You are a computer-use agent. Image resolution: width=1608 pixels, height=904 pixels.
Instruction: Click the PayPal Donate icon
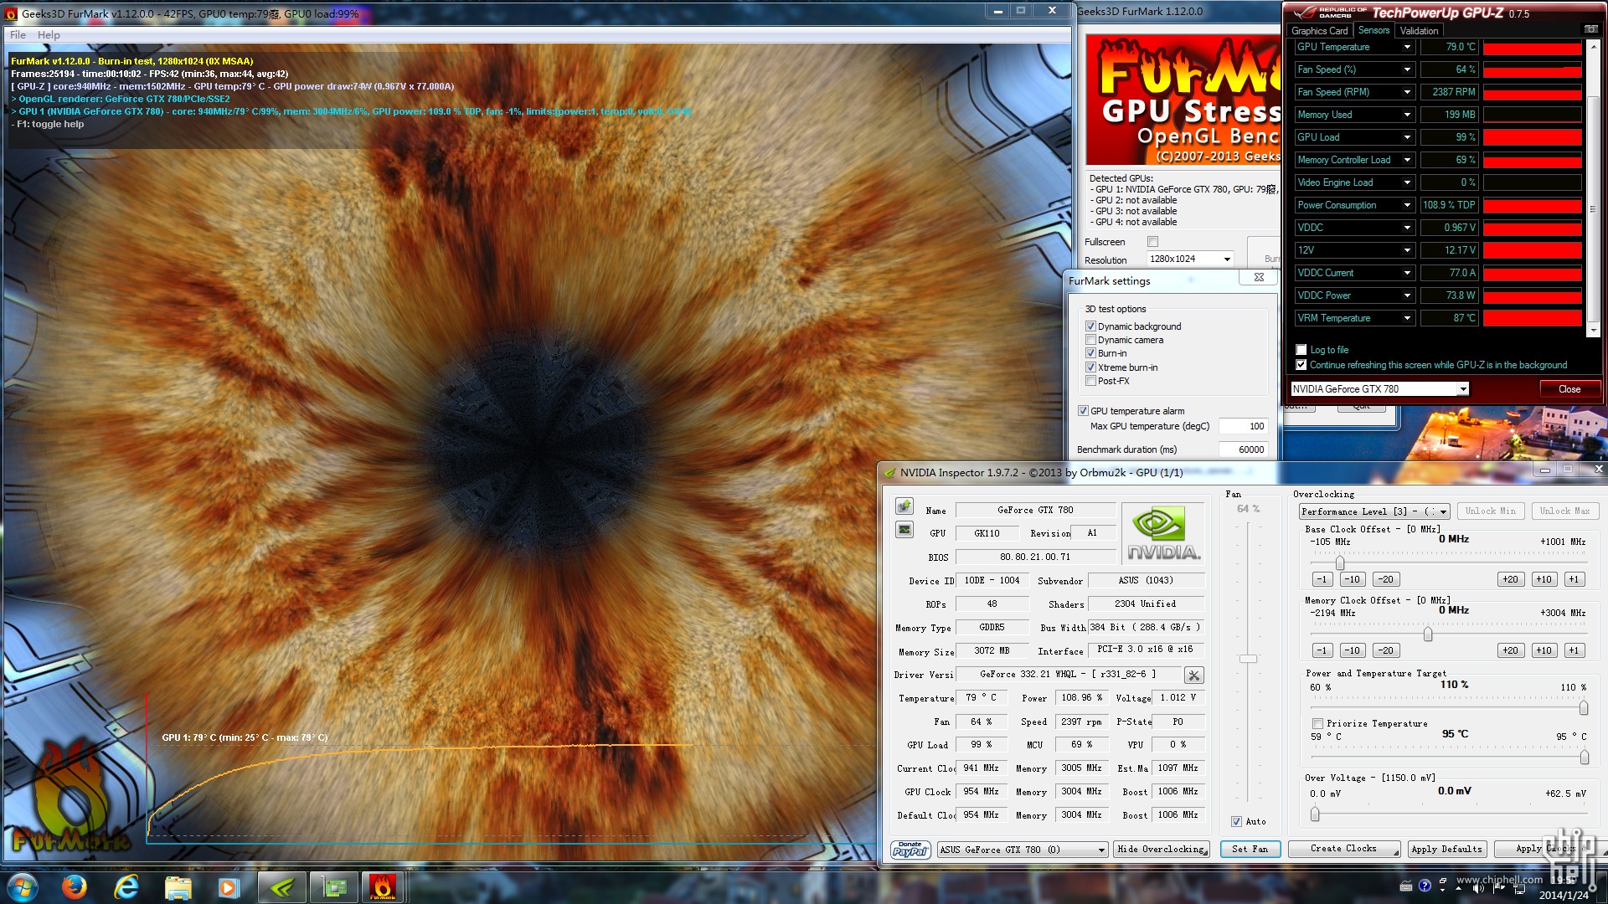910,850
